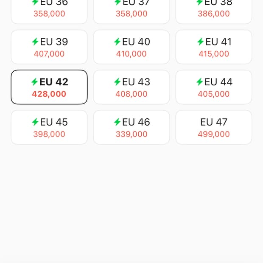
Task: Pick the EU 37 size card
Action: coord(131,9)
